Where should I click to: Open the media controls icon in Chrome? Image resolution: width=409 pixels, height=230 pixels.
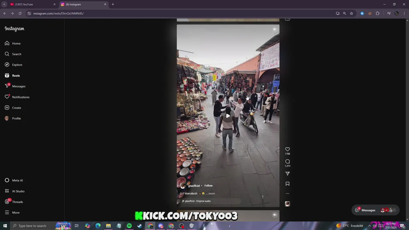[389, 13]
